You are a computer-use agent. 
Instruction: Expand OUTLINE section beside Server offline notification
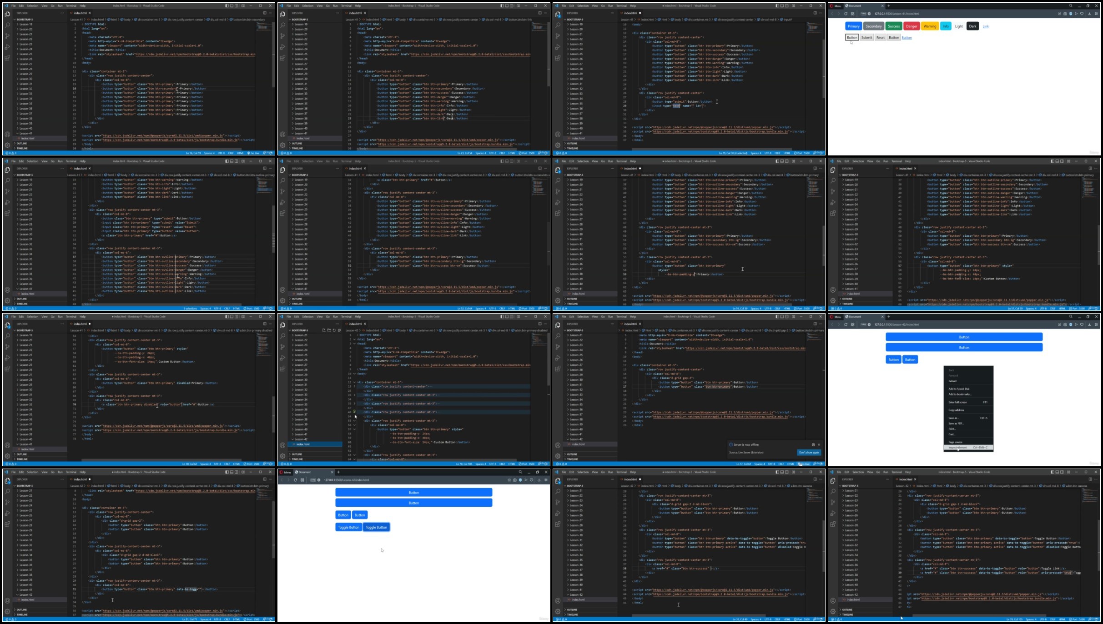pyautogui.click(x=572, y=454)
